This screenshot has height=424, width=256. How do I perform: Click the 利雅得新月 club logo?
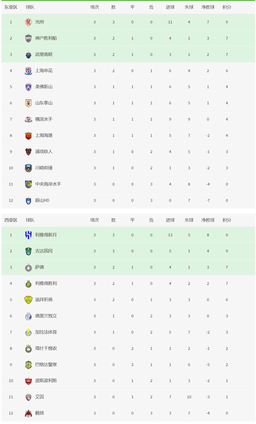coord(28,235)
